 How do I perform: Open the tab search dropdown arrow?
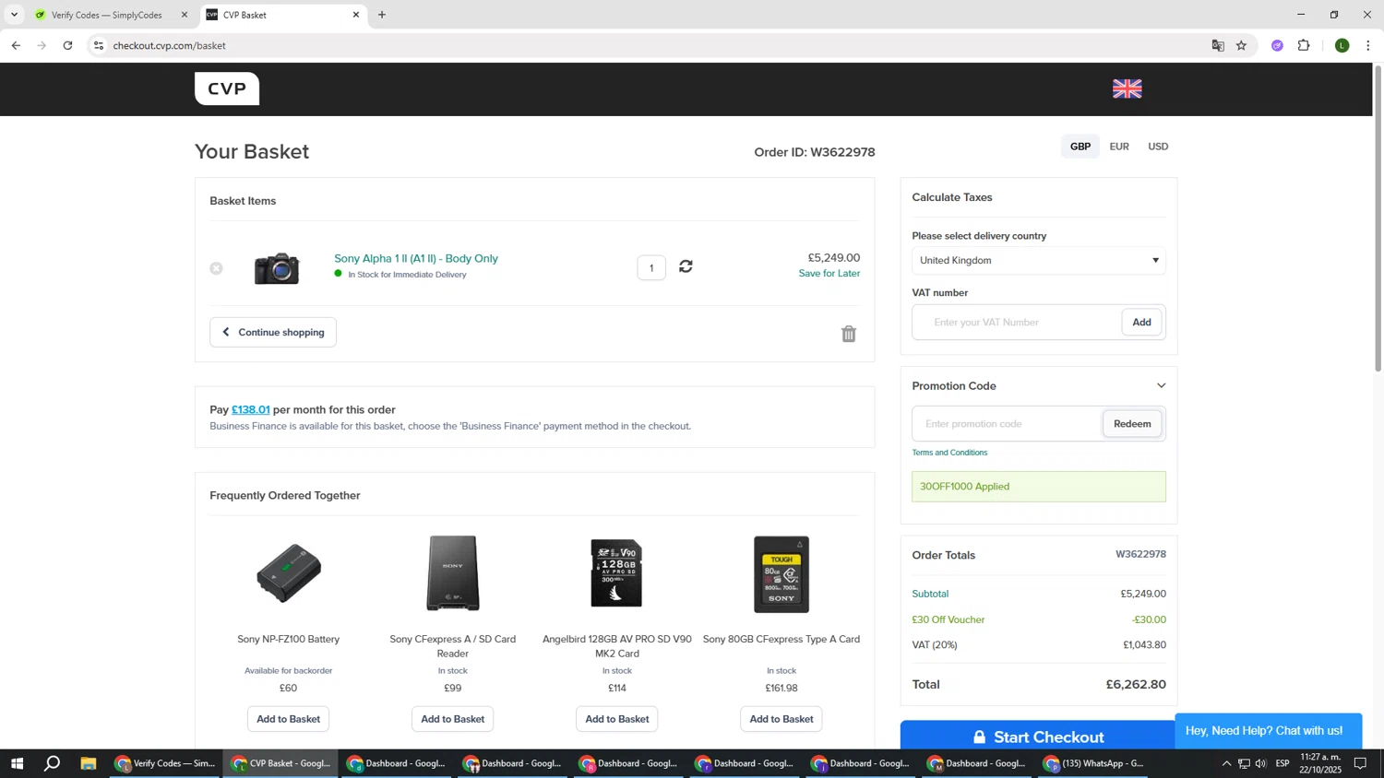click(x=14, y=15)
